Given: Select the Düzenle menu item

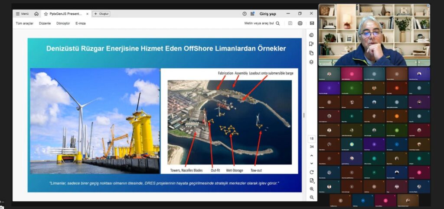Looking at the screenshot, I should [x=45, y=23].
